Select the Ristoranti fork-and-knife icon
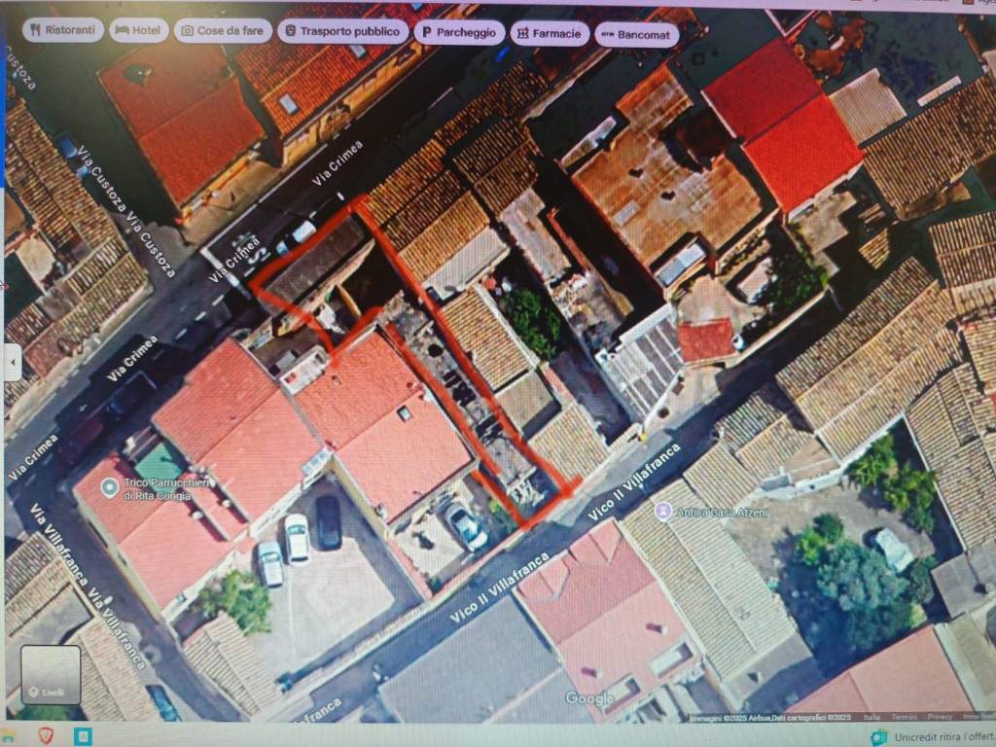Screen dimensions: 996x747 click(x=37, y=31)
